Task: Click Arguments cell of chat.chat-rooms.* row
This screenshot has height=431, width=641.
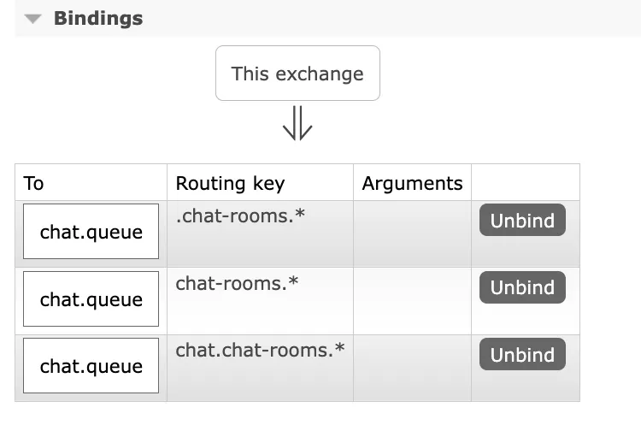Action: (x=412, y=368)
